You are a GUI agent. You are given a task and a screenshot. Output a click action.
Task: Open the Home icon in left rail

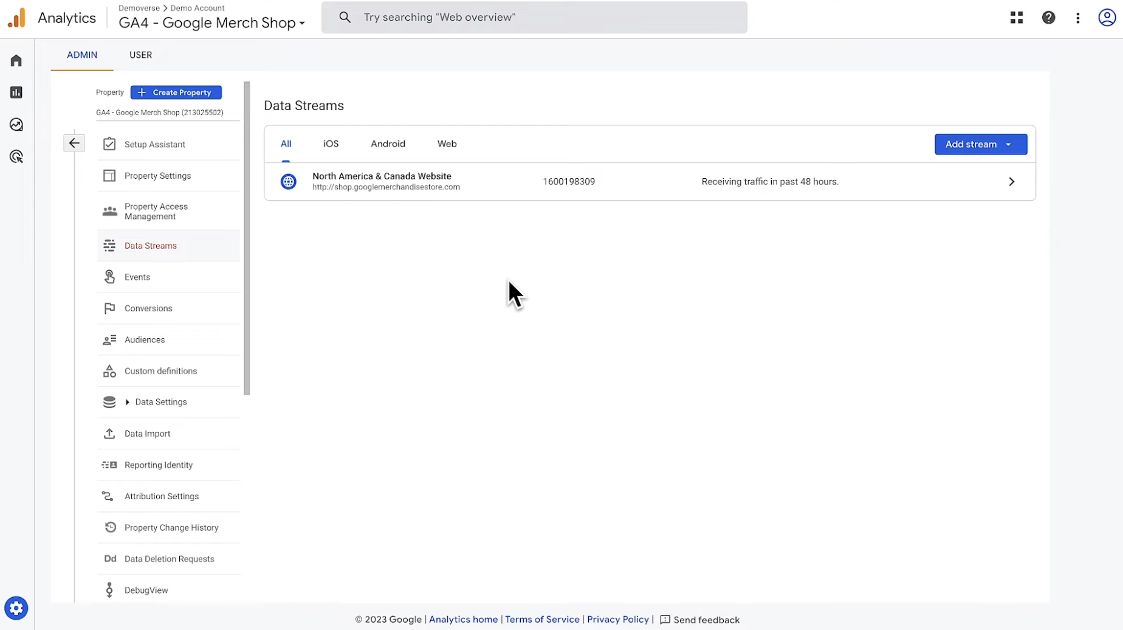pyautogui.click(x=16, y=60)
